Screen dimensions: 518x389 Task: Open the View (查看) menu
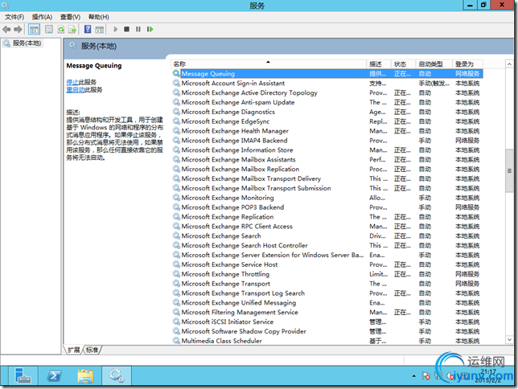tap(70, 17)
